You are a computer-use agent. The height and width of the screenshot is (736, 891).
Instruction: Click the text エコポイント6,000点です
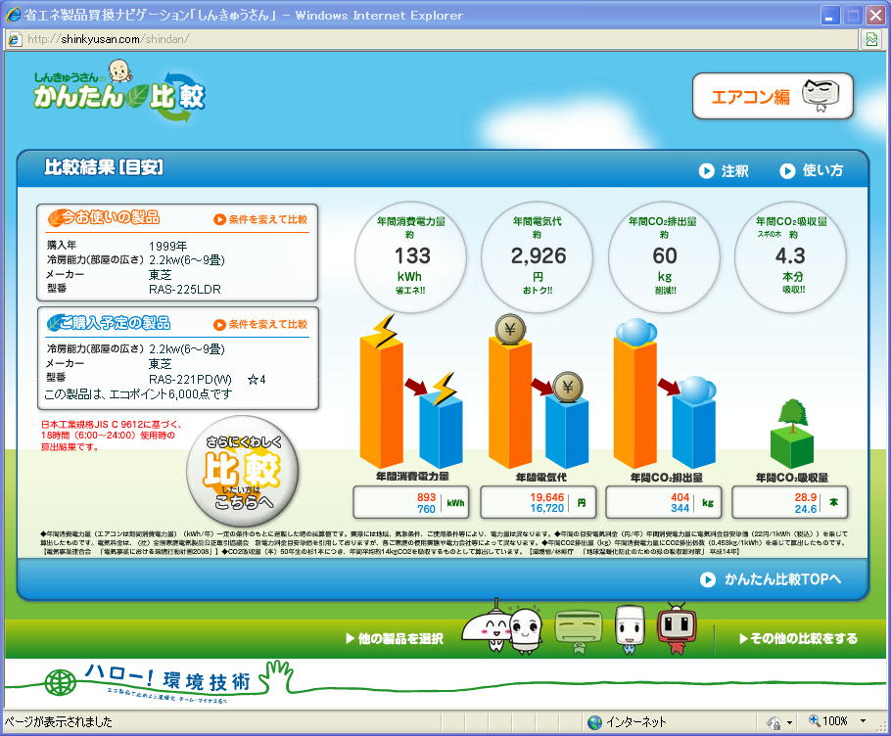point(170,394)
